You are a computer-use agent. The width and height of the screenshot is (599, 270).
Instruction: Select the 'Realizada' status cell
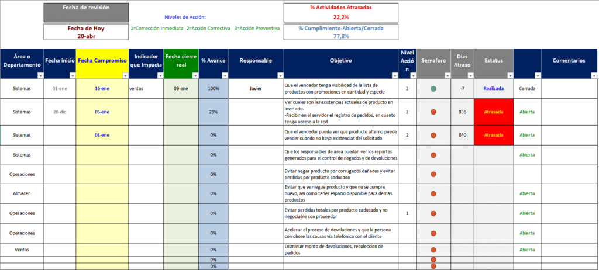tap(494, 89)
